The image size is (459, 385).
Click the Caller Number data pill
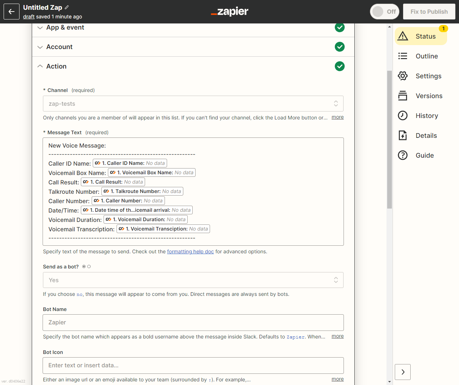click(128, 201)
